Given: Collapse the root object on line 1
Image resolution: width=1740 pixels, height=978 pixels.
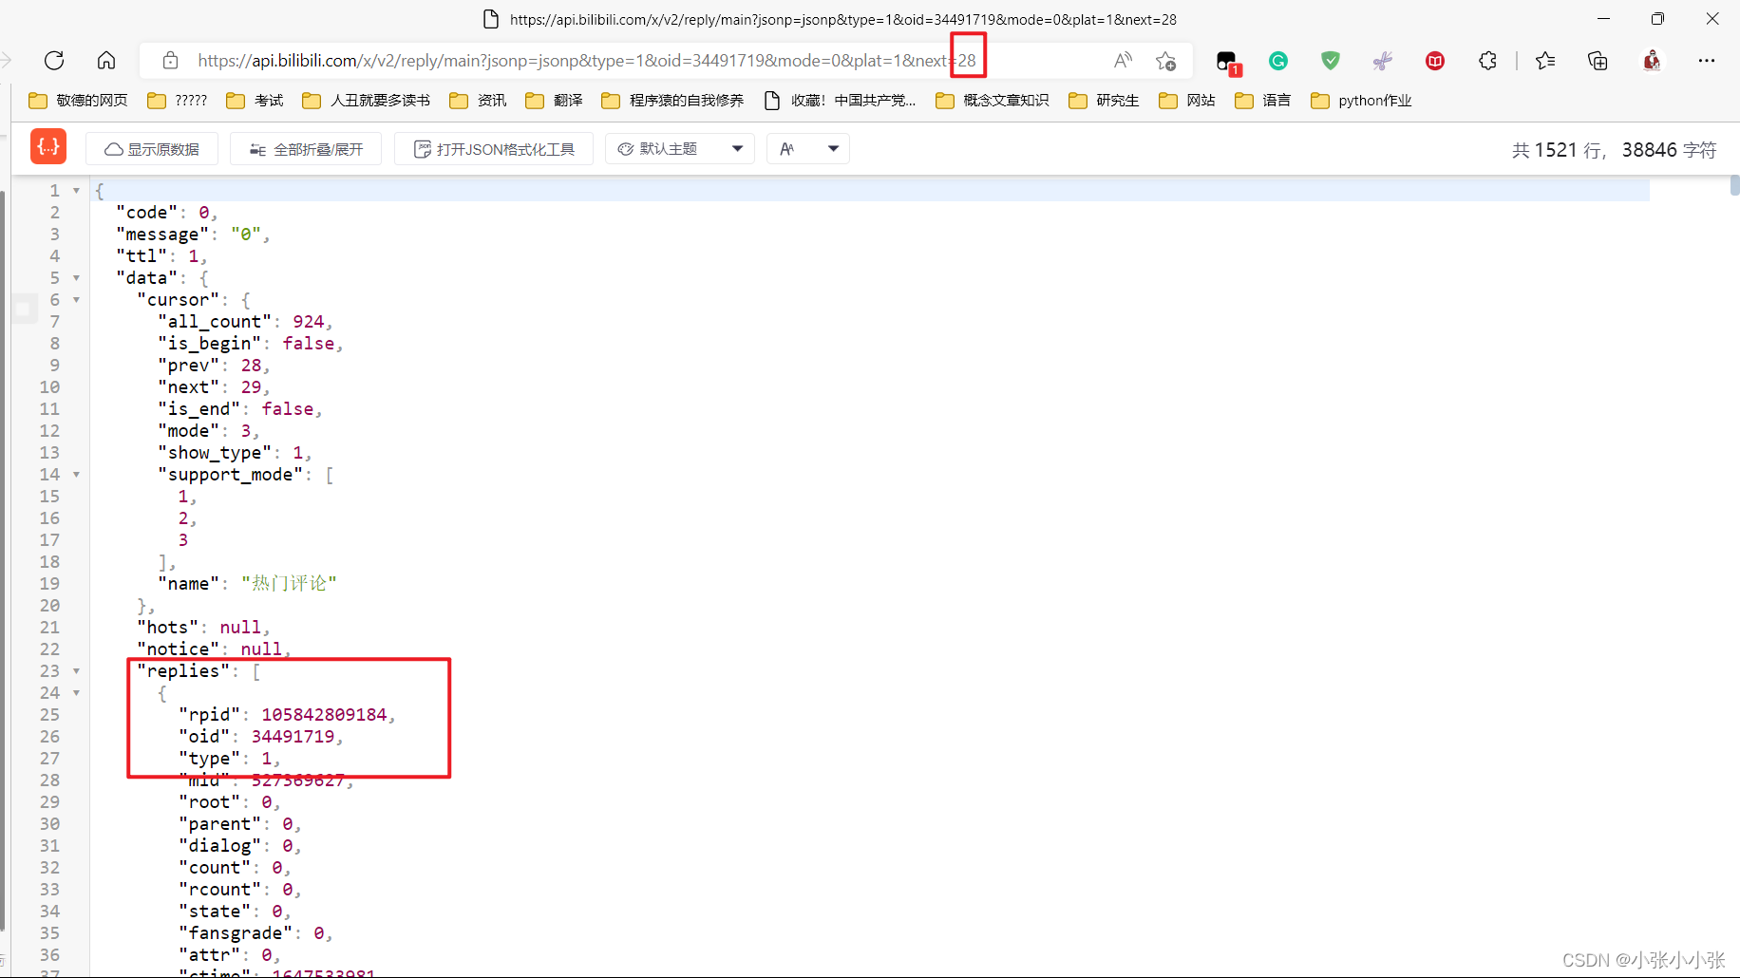Looking at the screenshot, I should (76, 191).
